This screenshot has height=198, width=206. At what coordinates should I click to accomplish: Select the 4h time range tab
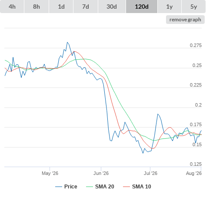[x=12, y=7]
